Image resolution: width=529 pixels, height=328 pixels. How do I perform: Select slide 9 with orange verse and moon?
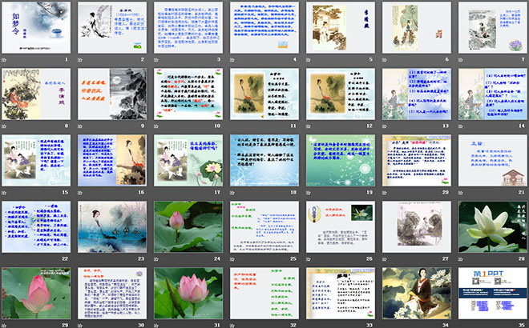[x=112, y=94]
